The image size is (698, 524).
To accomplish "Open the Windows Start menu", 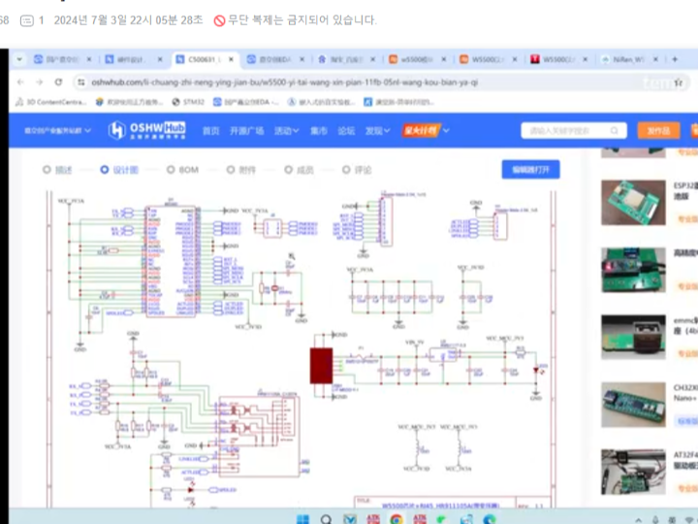I will 301,519.
